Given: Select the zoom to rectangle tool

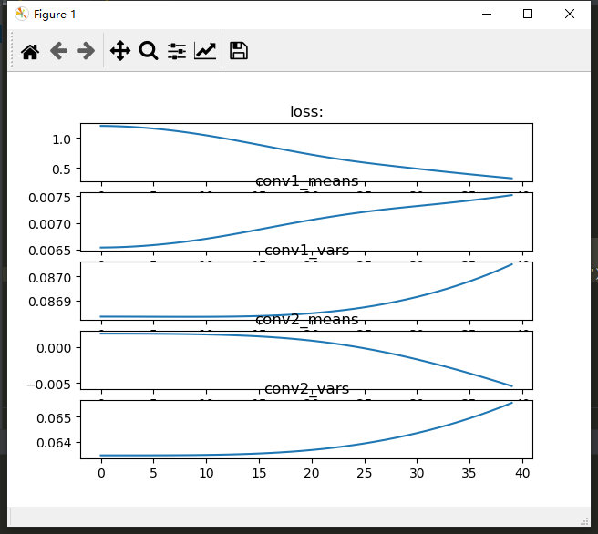Looking at the screenshot, I should coord(149,51).
